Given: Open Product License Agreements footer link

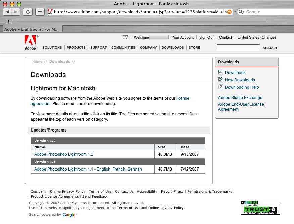Looking at the screenshot, I should (55, 196).
